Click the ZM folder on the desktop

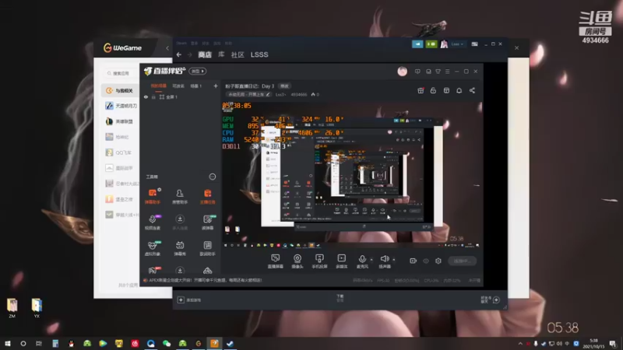(x=12, y=308)
